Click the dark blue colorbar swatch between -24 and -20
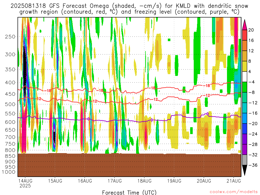Screen dimensions: 260x195 (x=245, y=129)
